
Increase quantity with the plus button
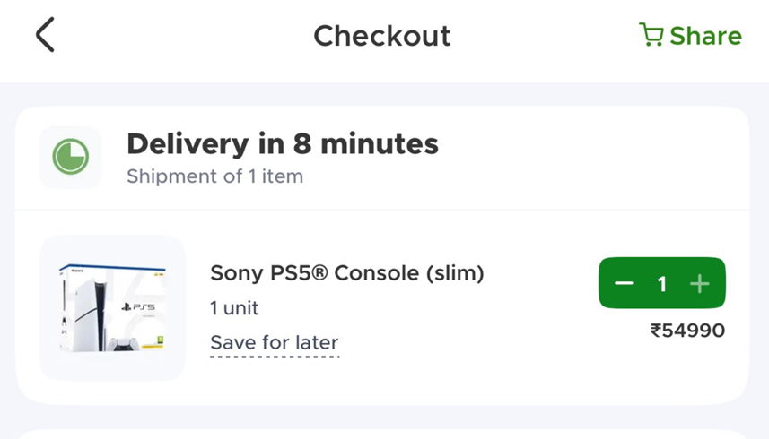700,284
